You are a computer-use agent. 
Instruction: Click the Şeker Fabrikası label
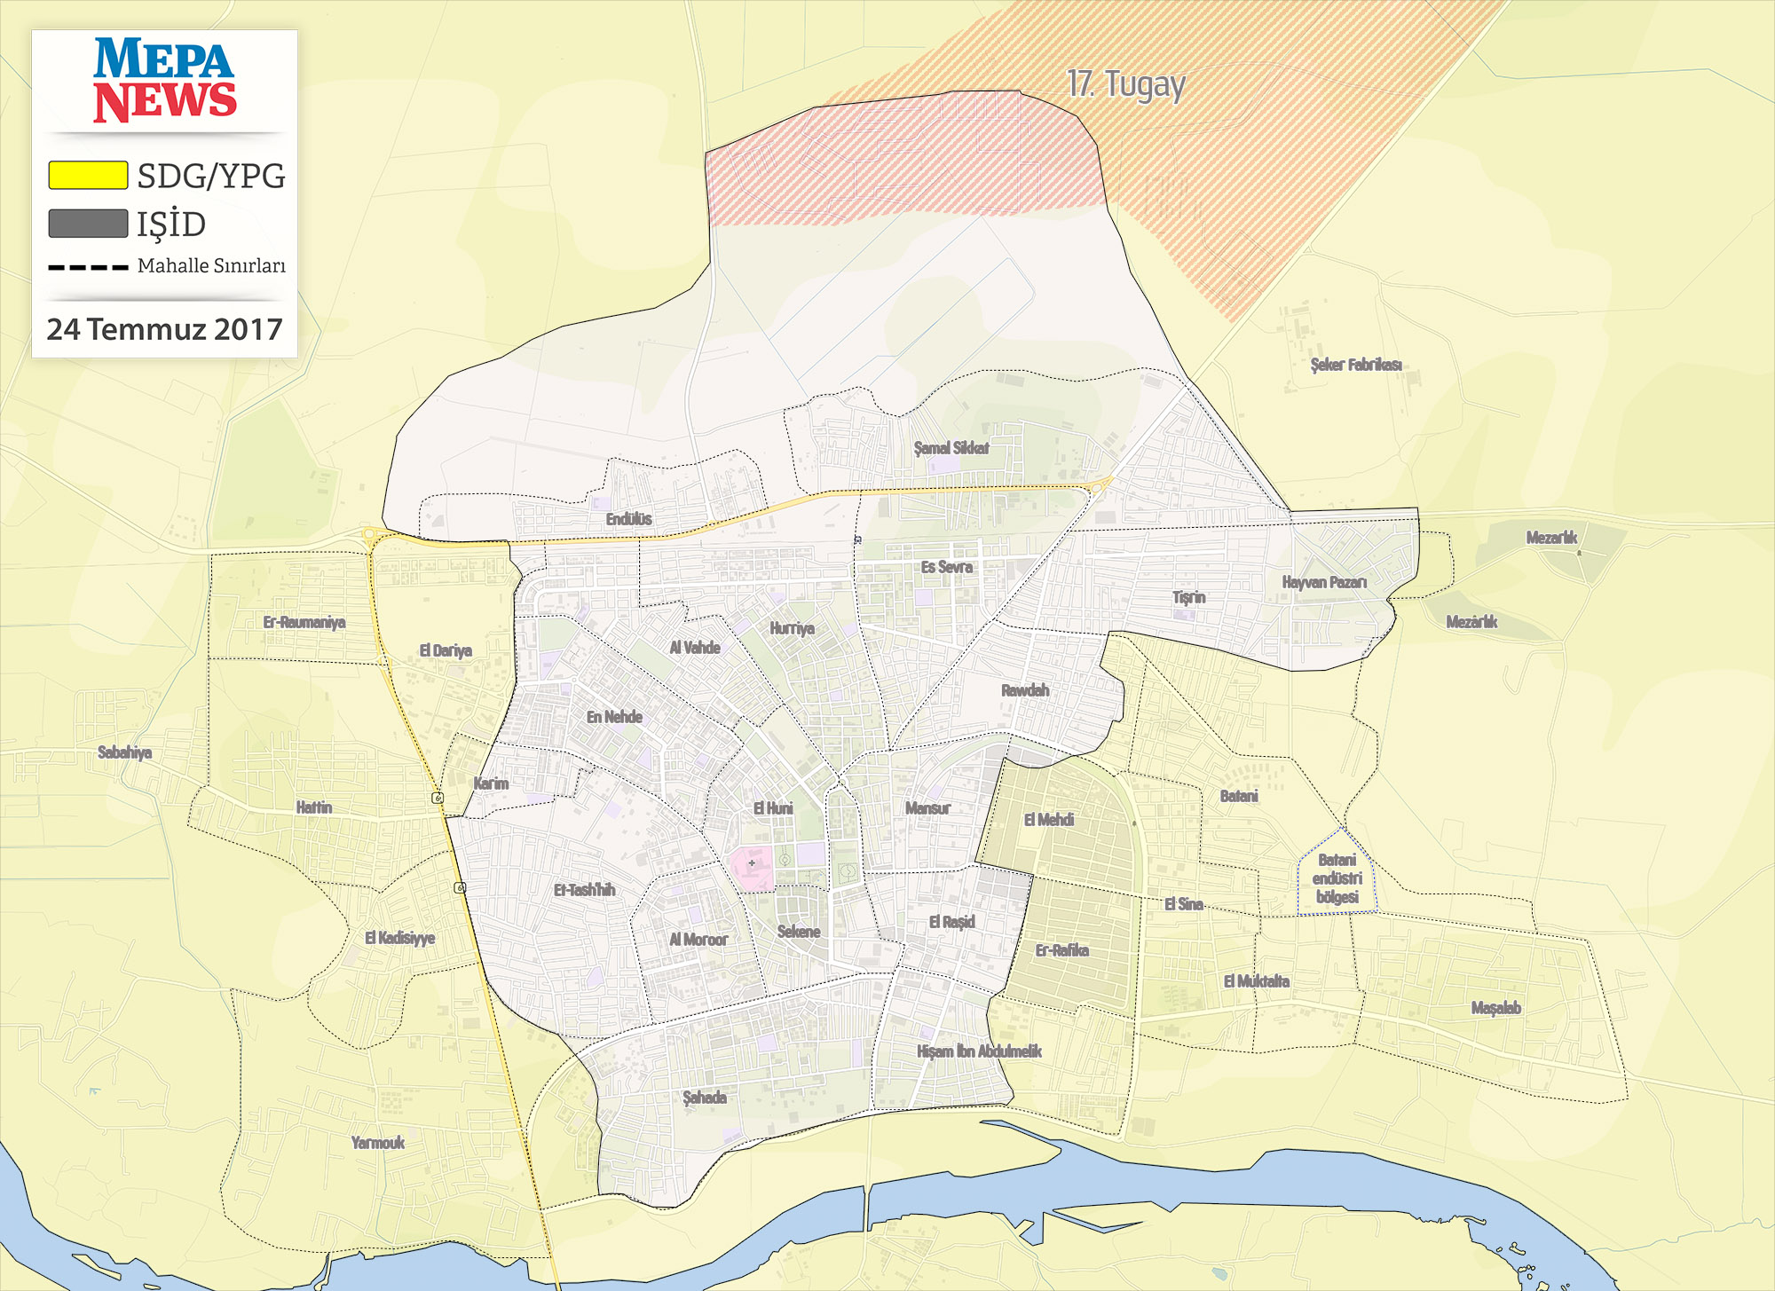click(x=1355, y=365)
